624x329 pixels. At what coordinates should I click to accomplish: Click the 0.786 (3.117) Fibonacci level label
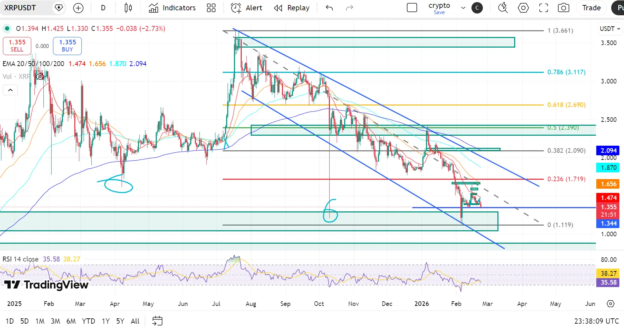tap(566, 72)
